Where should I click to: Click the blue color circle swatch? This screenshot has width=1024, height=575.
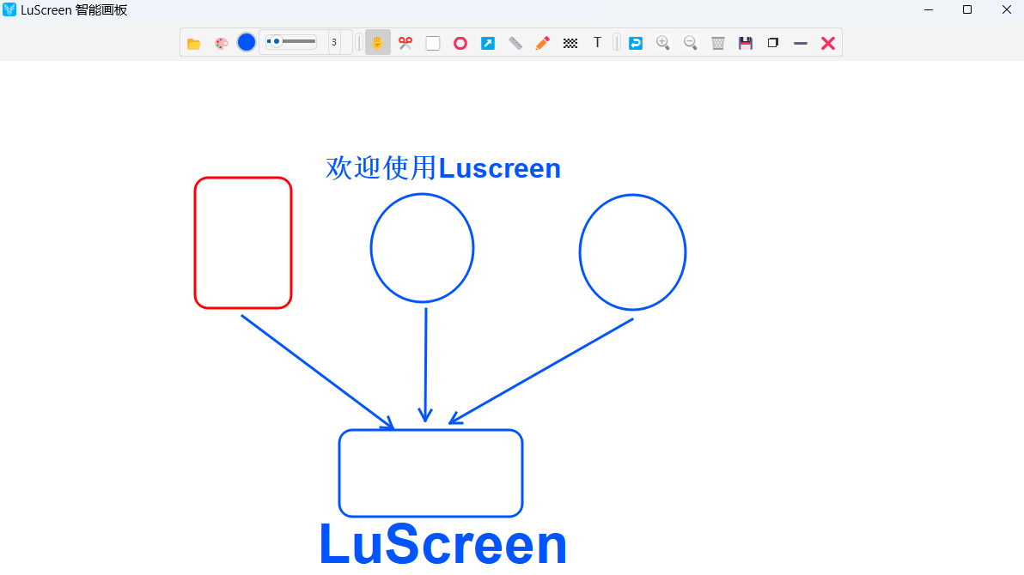coord(246,42)
